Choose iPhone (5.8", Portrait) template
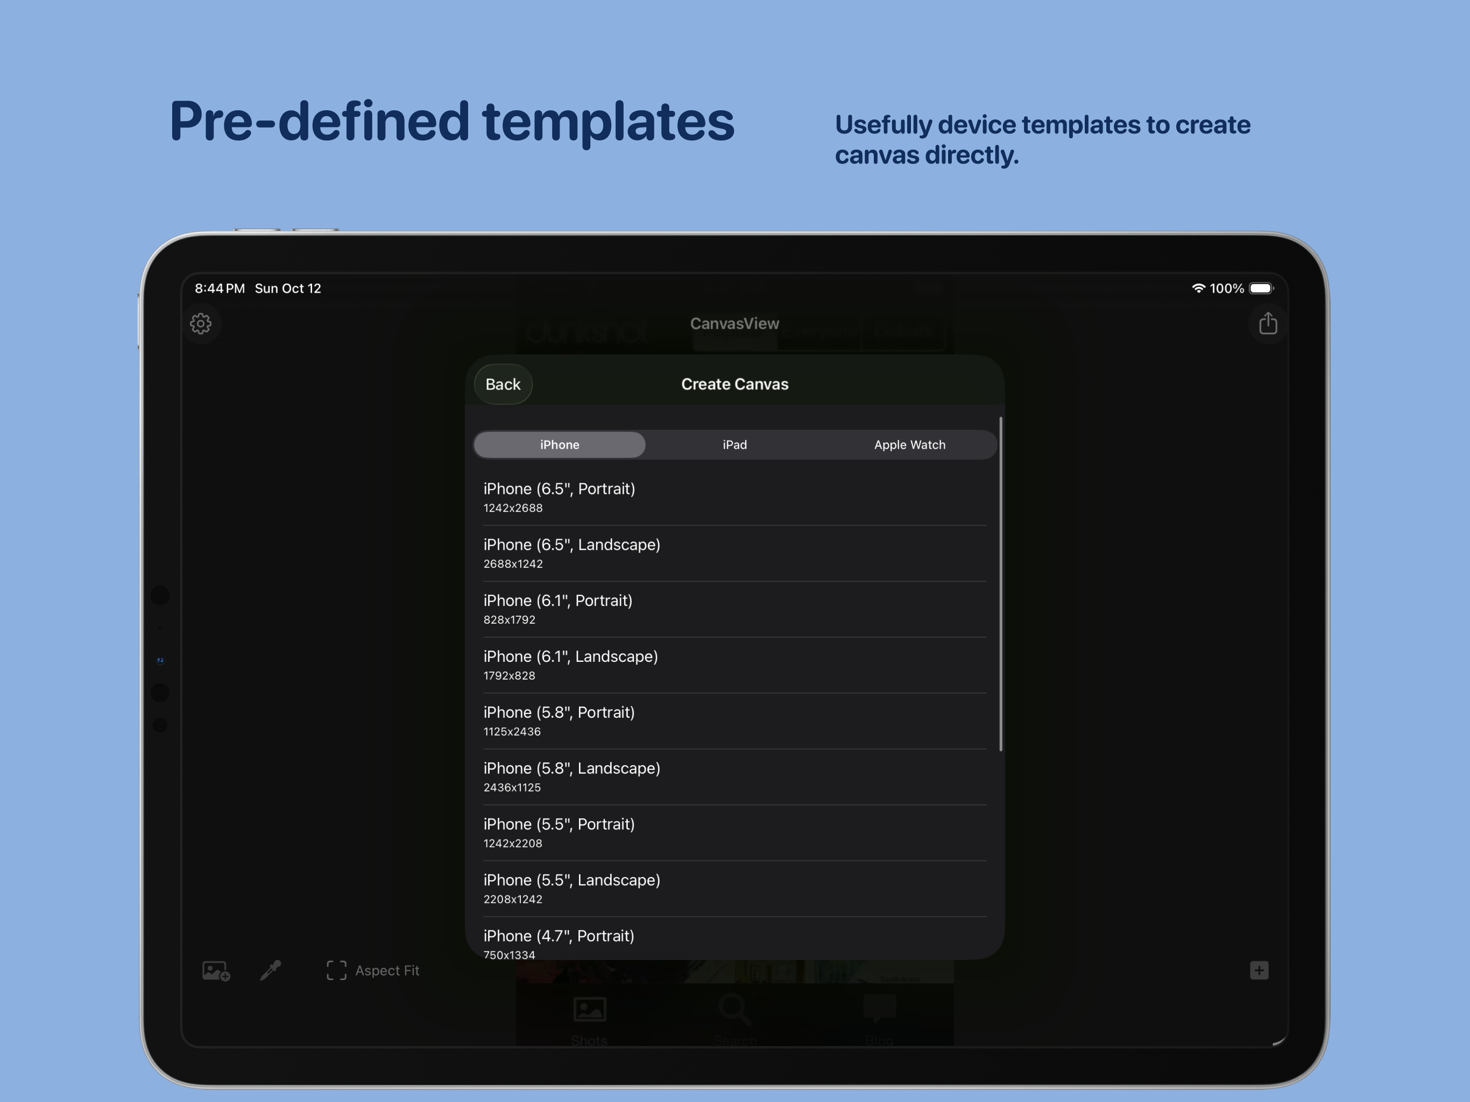 [x=735, y=720]
